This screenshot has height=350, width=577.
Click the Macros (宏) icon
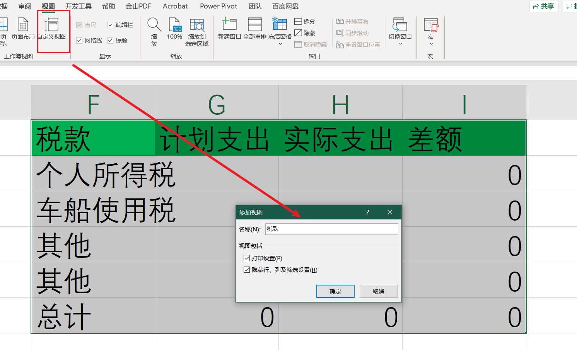(430, 25)
